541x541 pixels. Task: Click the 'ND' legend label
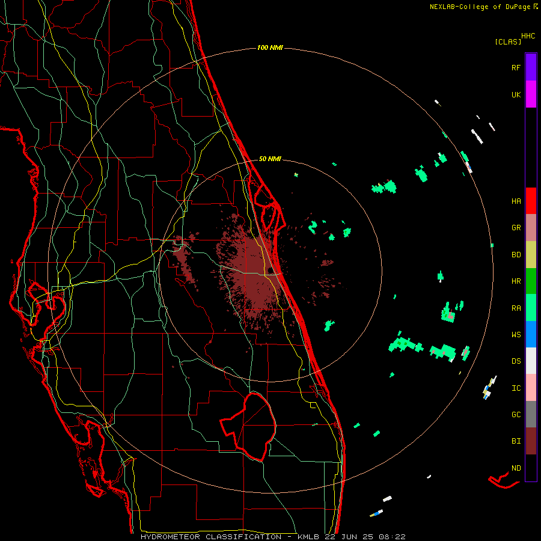click(516, 468)
